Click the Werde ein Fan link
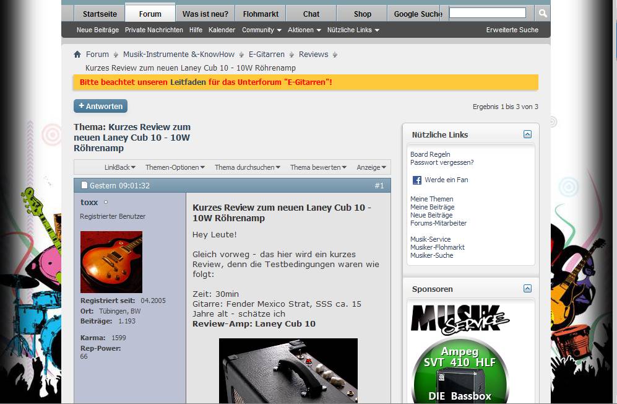The width and height of the screenshot is (617, 404). pyautogui.click(x=446, y=180)
